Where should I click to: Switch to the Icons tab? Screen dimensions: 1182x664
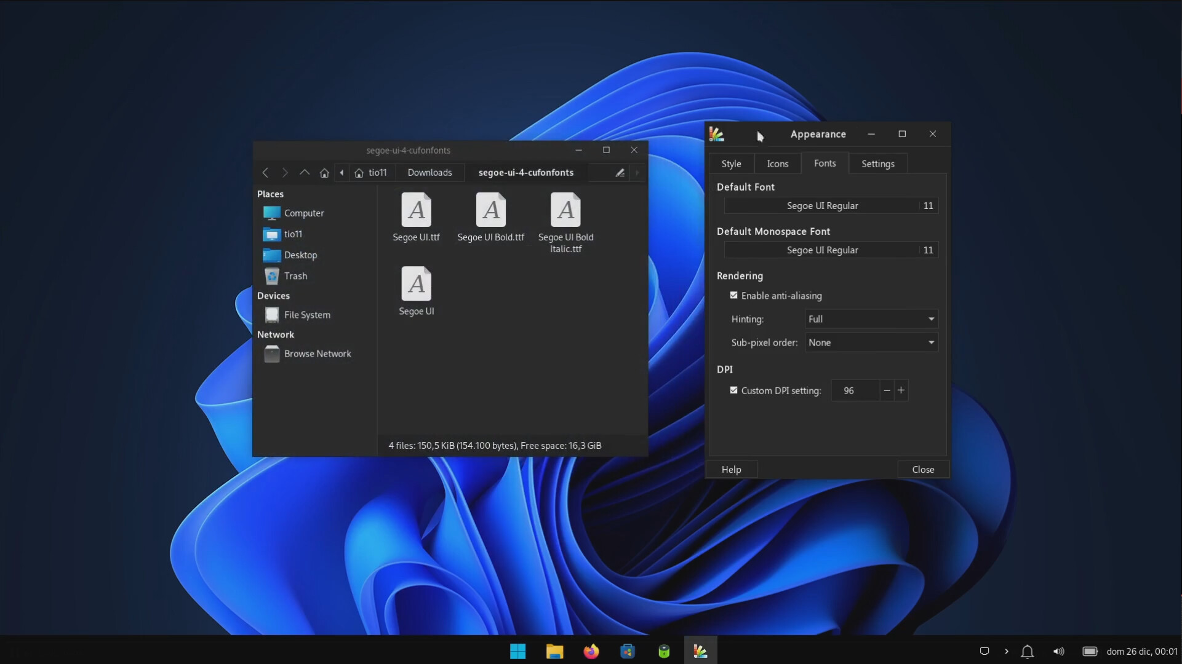[777, 164]
